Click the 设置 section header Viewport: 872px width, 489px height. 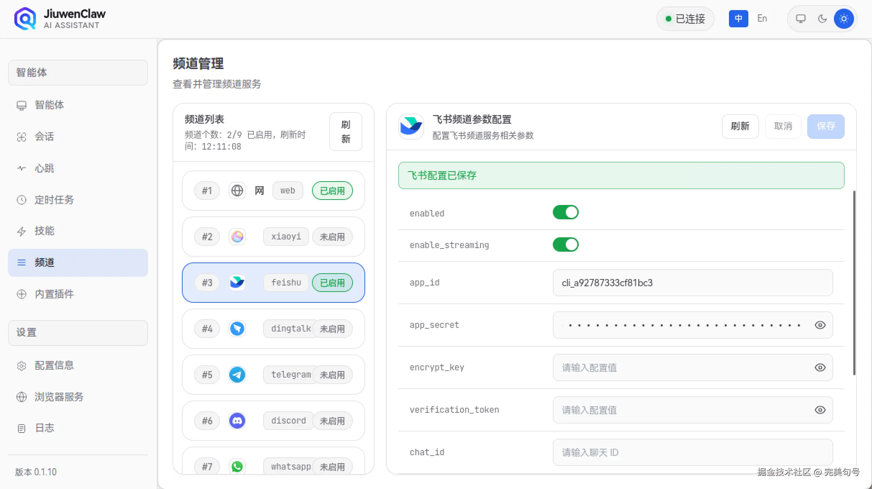point(78,333)
